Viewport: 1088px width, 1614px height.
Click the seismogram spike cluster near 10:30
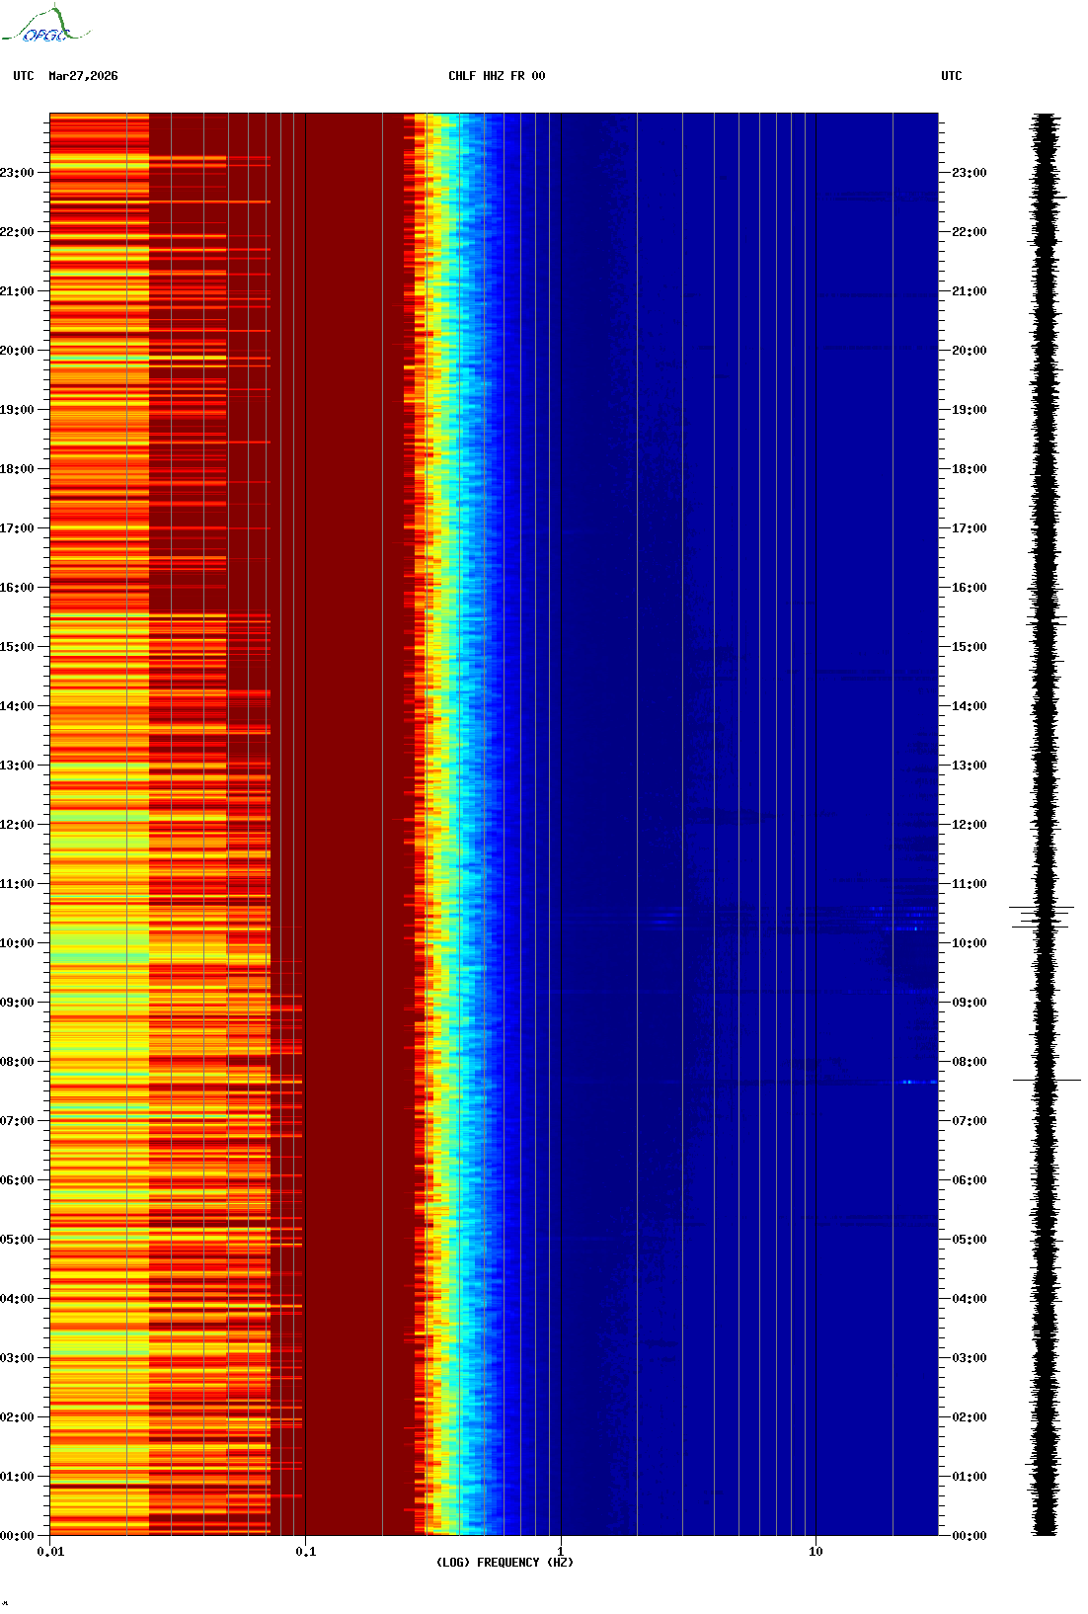pyautogui.click(x=1042, y=917)
